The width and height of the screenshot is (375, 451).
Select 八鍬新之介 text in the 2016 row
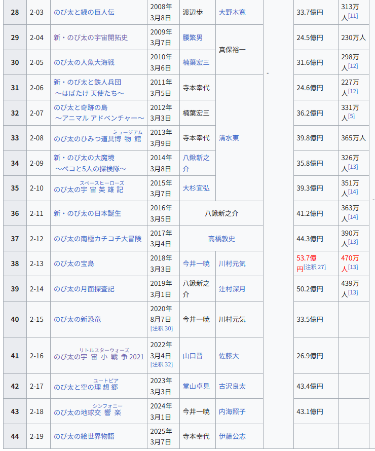coord(221,213)
